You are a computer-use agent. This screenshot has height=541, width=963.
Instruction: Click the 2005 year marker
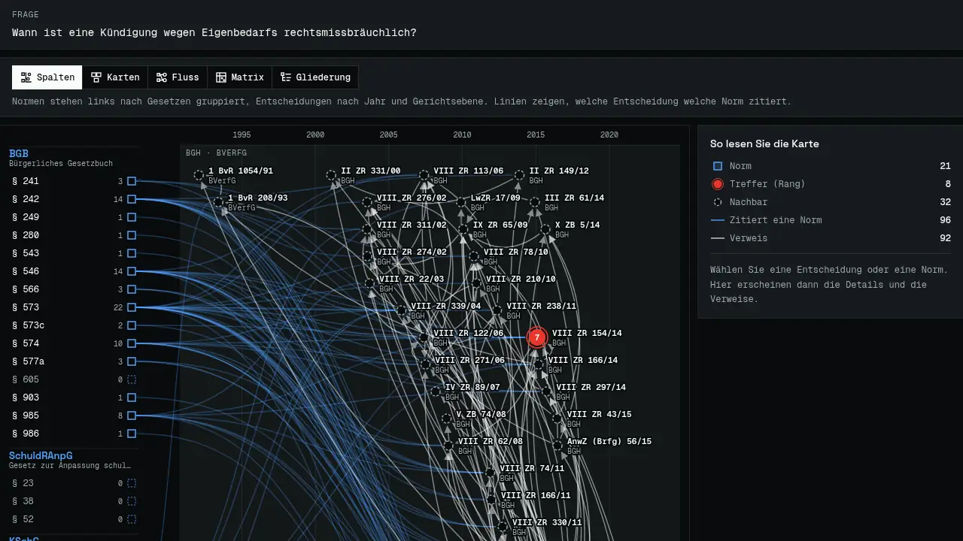click(x=389, y=135)
